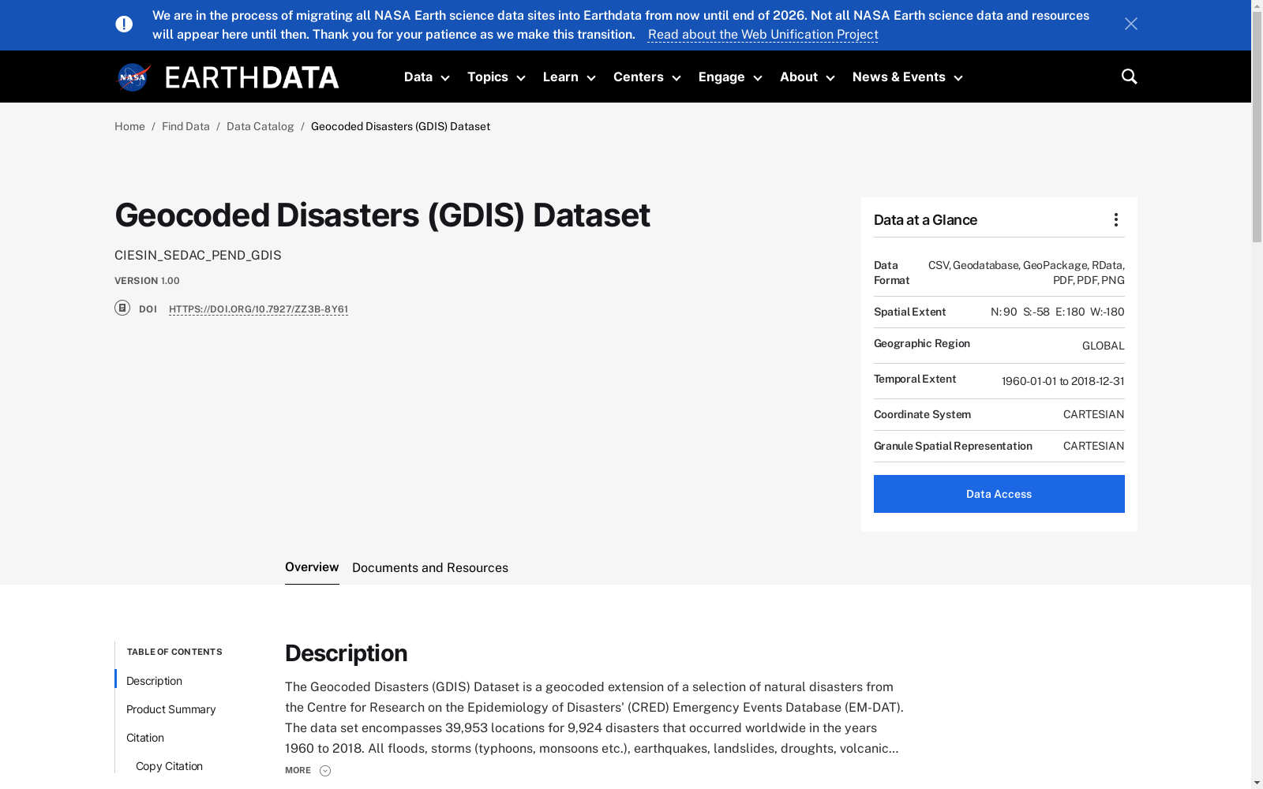Expand the Topics dropdown menu

(496, 77)
